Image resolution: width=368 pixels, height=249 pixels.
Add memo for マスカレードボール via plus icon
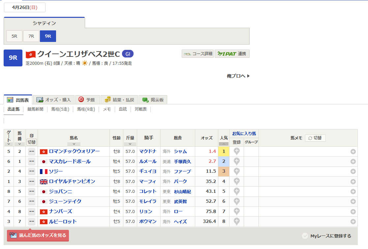tap(353, 161)
